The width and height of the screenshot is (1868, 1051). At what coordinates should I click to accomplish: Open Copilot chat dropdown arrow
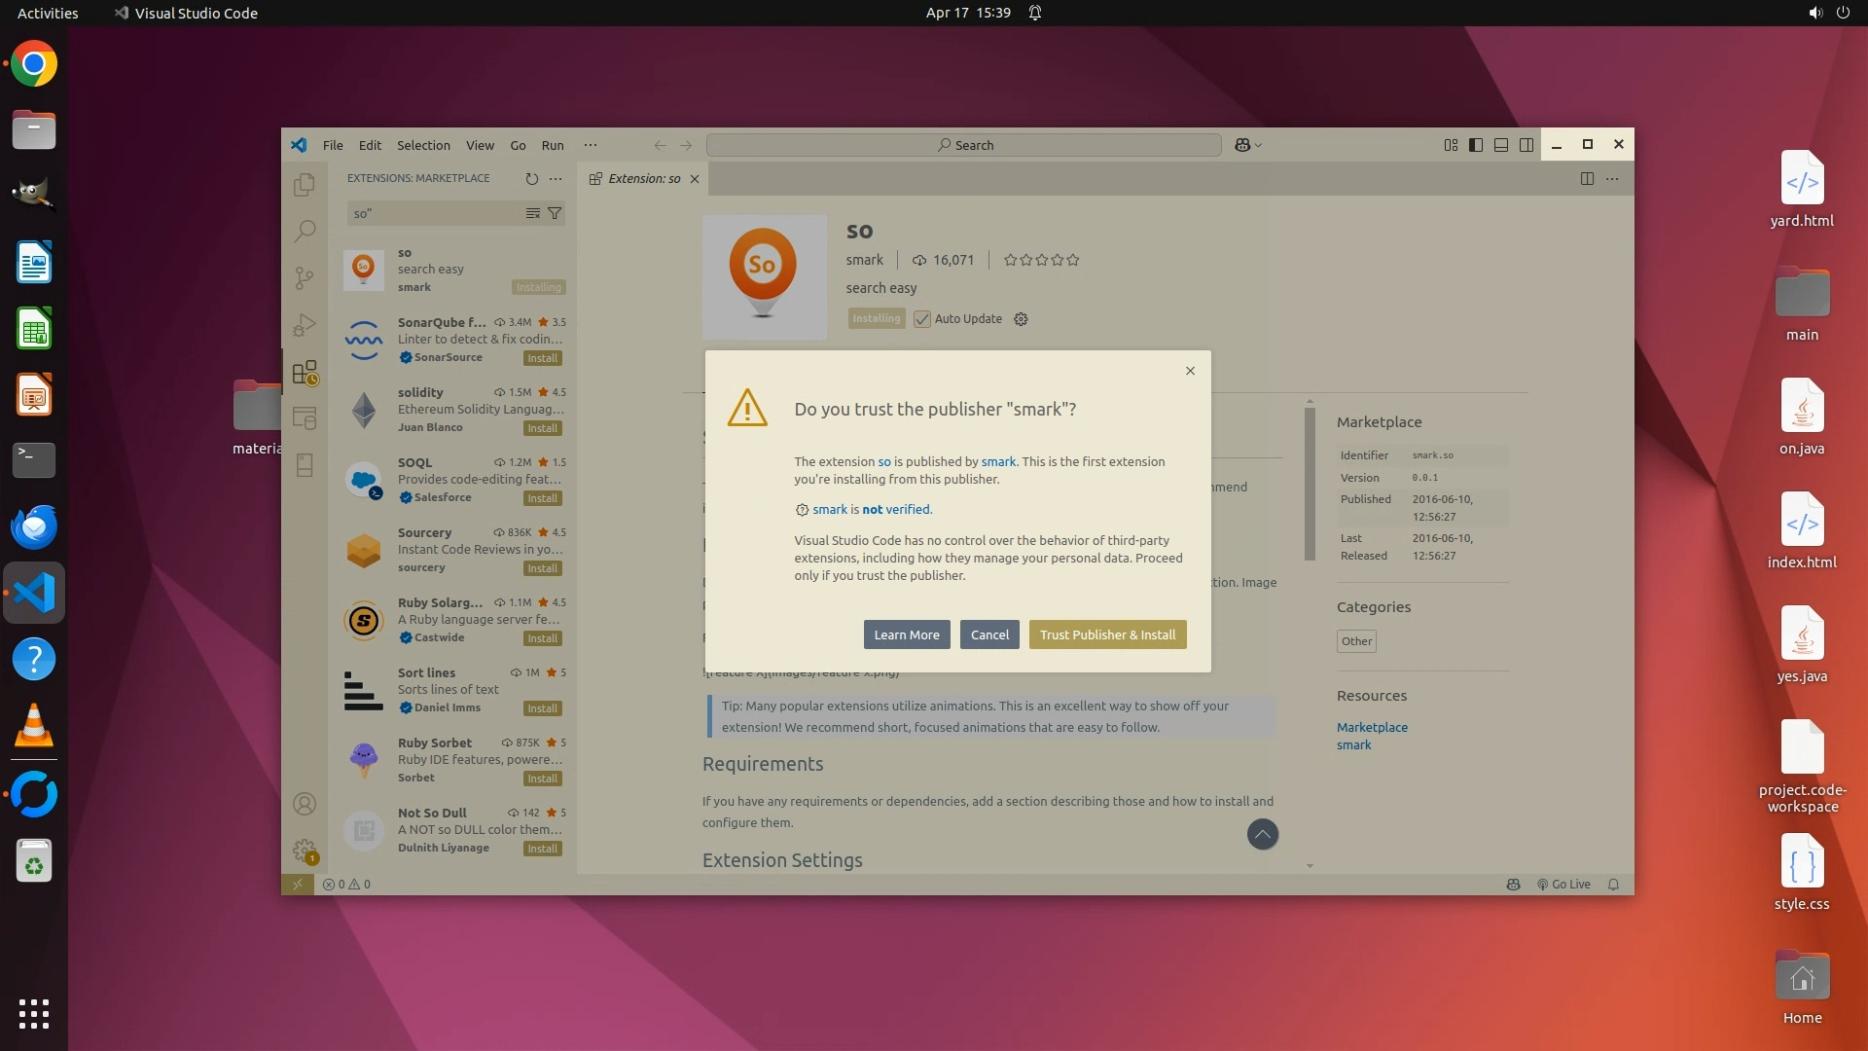point(1259,145)
